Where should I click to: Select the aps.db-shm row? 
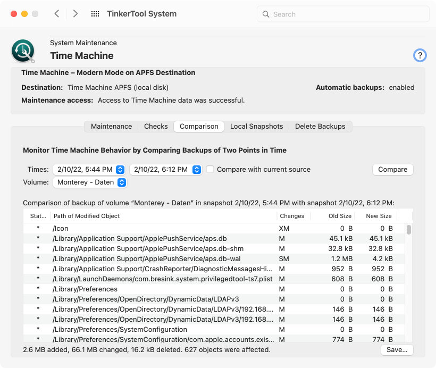[x=214, y=248]
